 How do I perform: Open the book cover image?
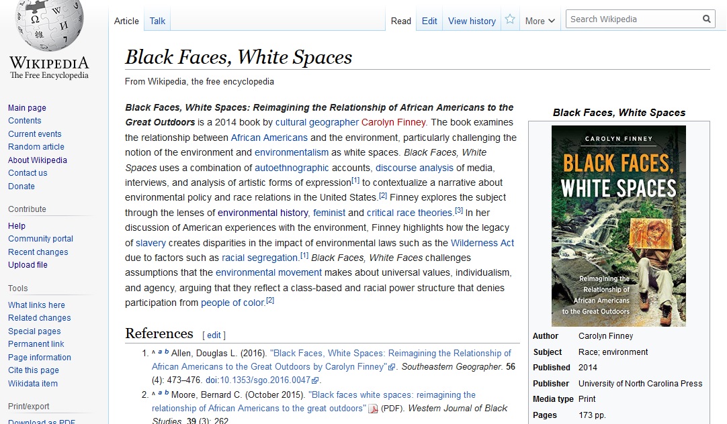(618, 225)
